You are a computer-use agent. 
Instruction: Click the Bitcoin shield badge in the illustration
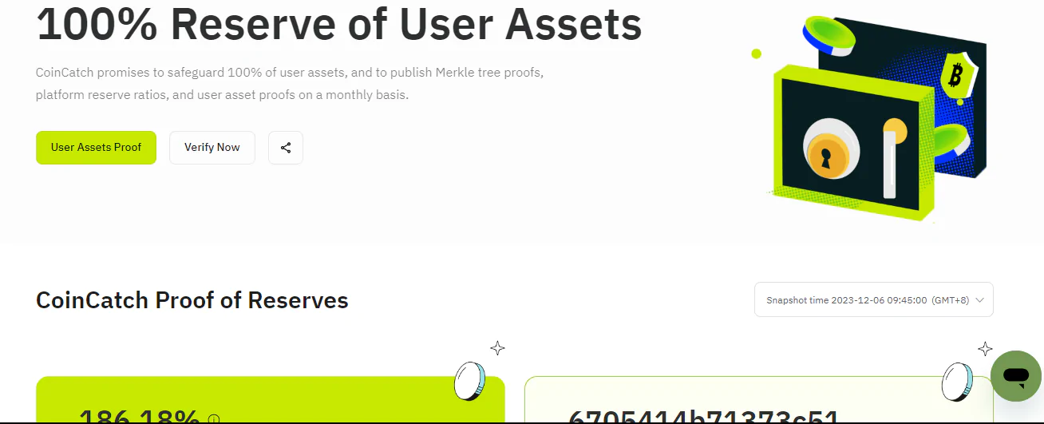pos(953,77)
